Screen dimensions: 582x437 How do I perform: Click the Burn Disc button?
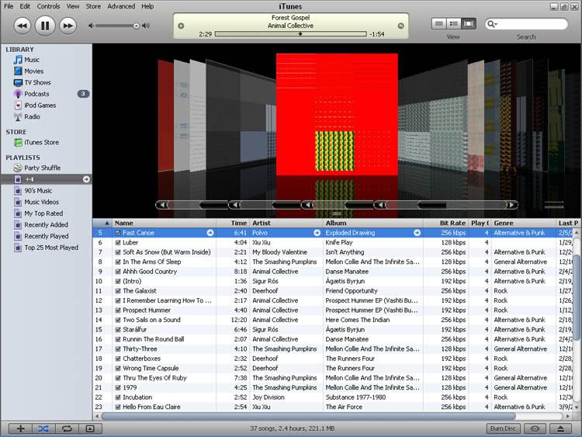point(503,428)
